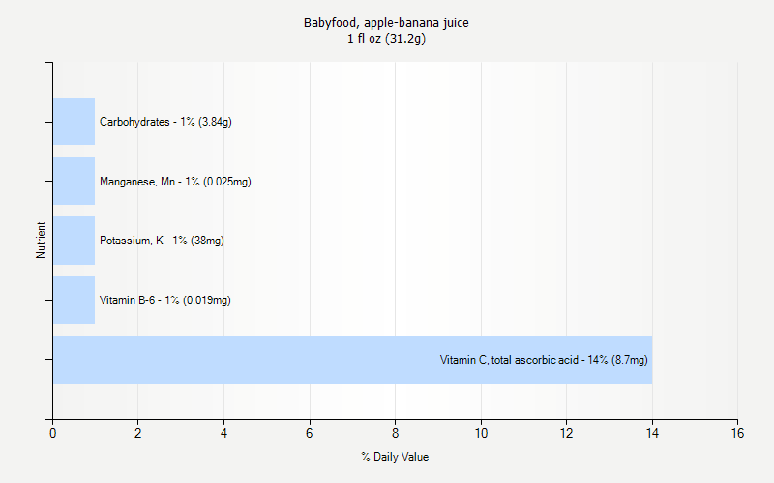Click the x-axis tick label 0
This screenshot has height=483, width=774.
pyautogui.click(x=52, y=434)
